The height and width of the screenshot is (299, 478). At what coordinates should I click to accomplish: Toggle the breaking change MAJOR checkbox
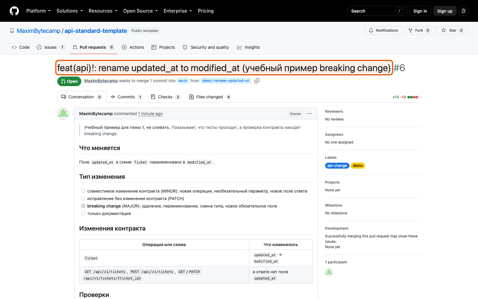[x=83, y=206]
